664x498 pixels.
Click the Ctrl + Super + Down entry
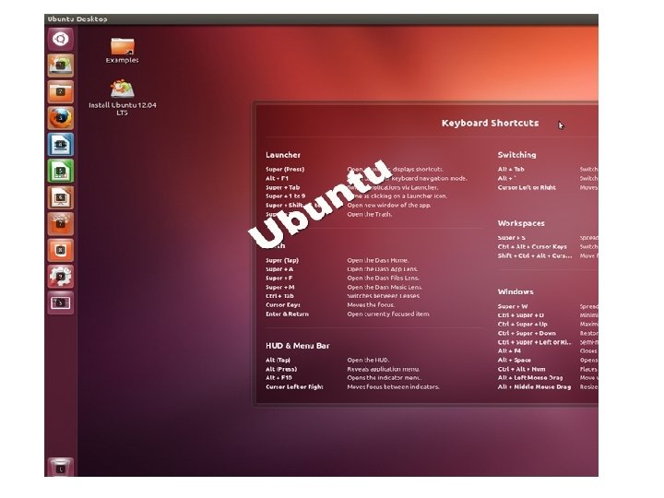tap(527, 333)
